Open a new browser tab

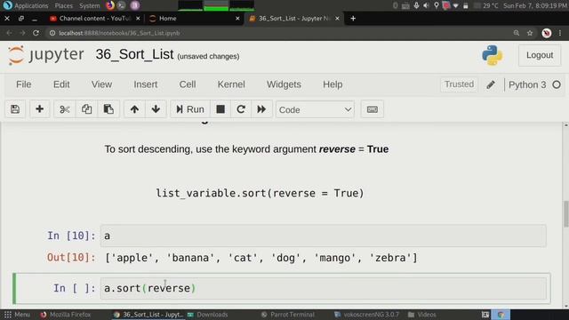(353, 18)
